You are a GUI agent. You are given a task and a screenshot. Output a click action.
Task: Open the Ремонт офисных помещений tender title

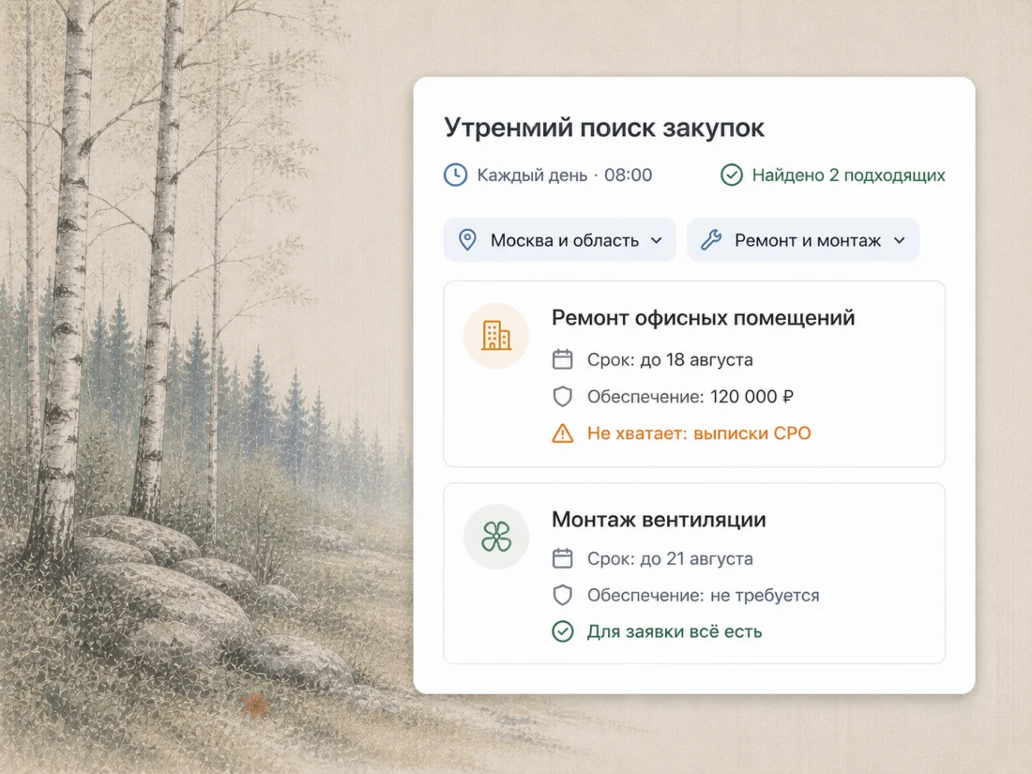click(703, 318)
